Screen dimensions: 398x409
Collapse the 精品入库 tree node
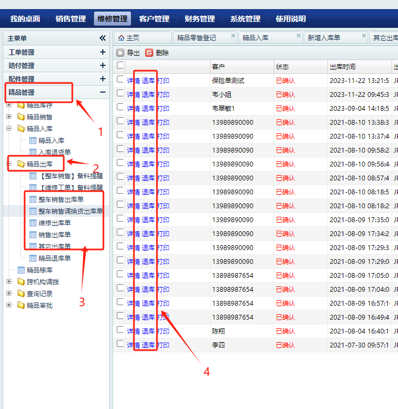click(x=9, y=128)
